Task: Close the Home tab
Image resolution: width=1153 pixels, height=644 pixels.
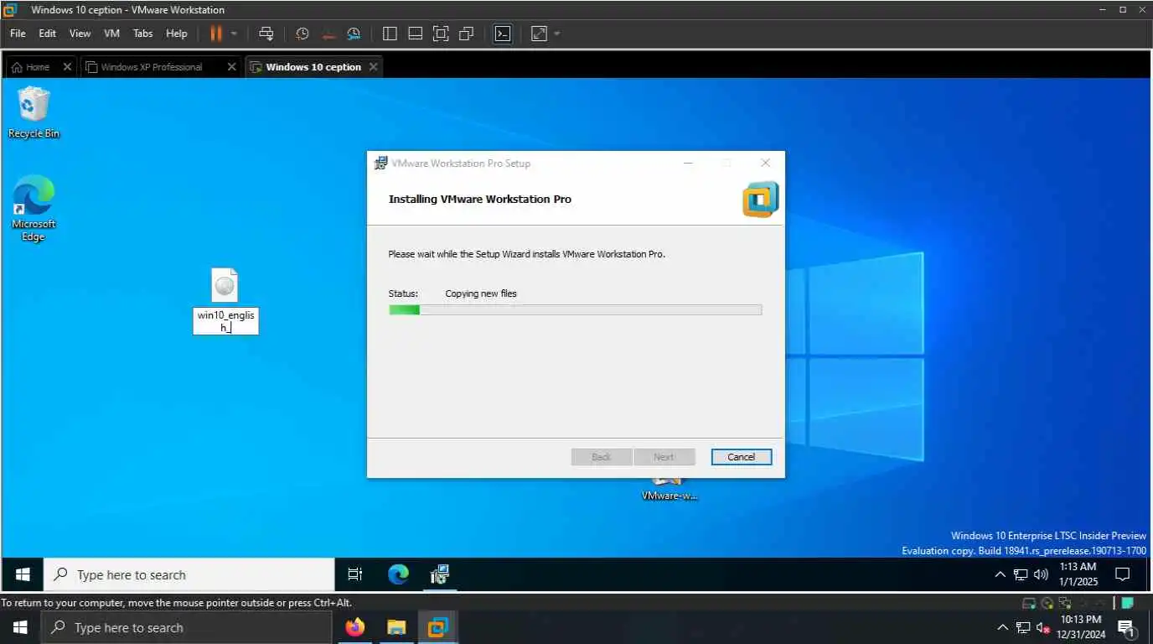Action: [x=67, y=67]
